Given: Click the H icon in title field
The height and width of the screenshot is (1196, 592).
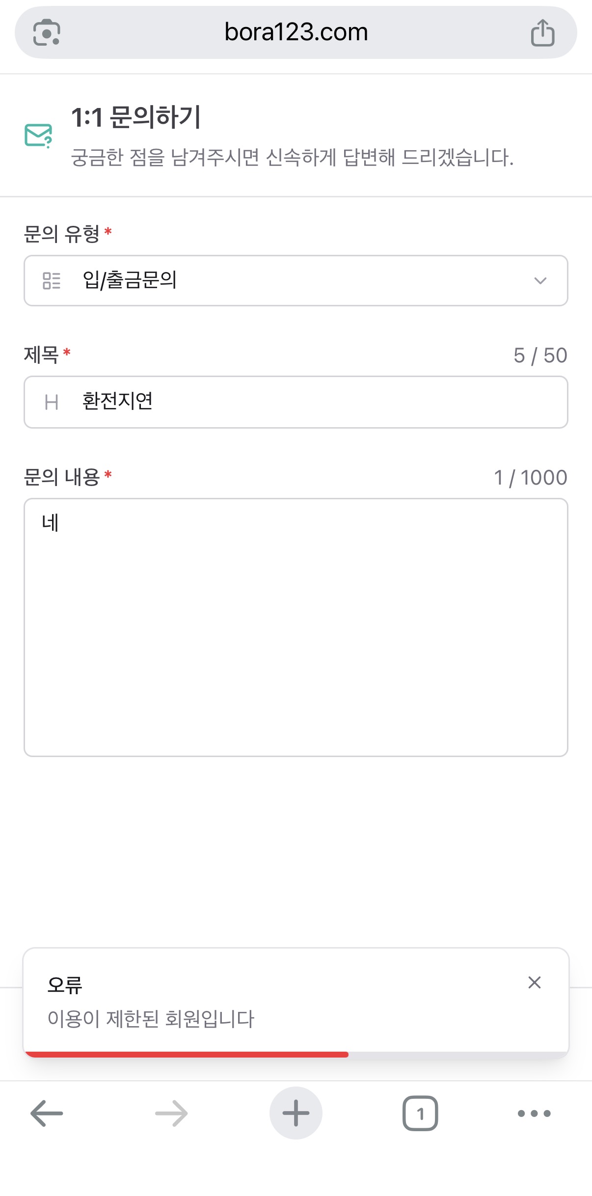Looking at the screenshot, I should (x=52, y=403).
